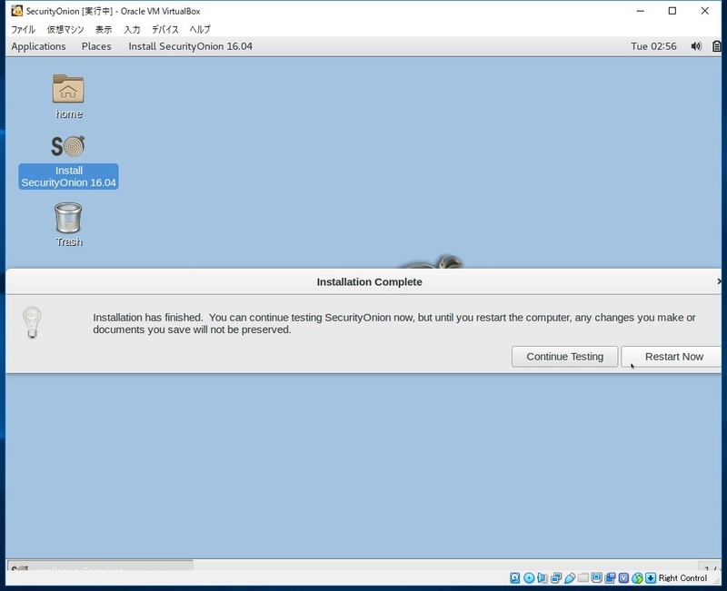
Task: Click the Installation Complete taskbar entry
Action: (x=100, y=565)
